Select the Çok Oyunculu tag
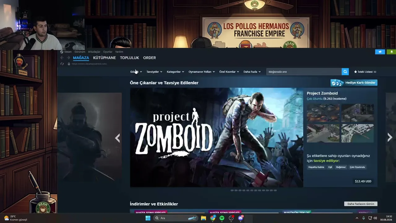Viewport: 396px width, 223px height. point(357,167)
